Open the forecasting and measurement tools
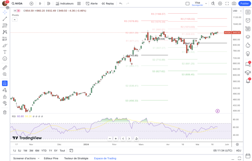This screenshot has width=252, height=161. (x=5, y=39)
